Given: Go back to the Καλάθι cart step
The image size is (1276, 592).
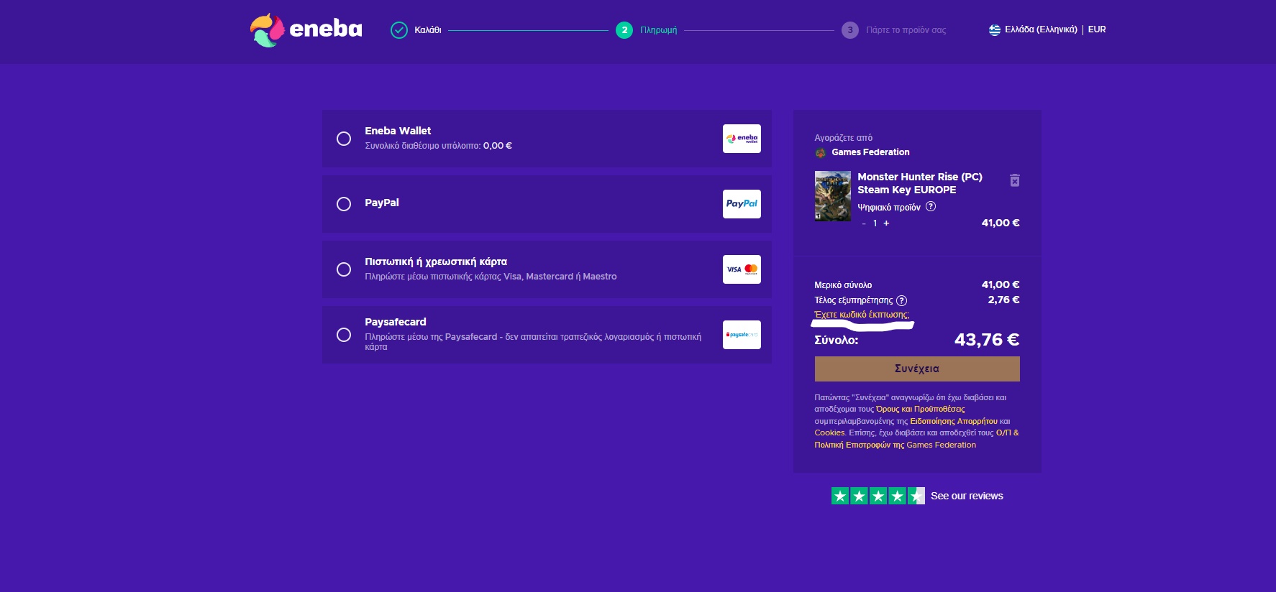Looking at the screenshot, I should [416, 30].
